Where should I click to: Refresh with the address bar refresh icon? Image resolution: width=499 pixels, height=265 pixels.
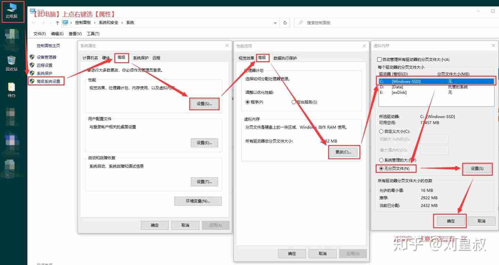point(285,22)
